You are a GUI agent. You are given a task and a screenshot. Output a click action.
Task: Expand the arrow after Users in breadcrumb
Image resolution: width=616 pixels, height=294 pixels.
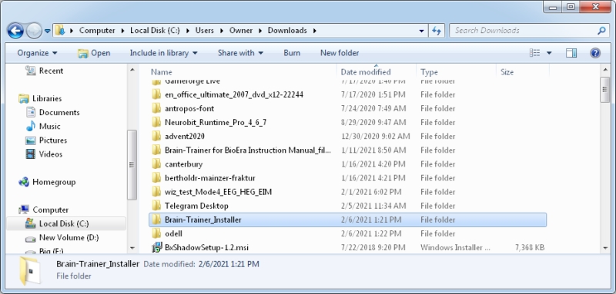pyautogui.click(x=222, y=31)
